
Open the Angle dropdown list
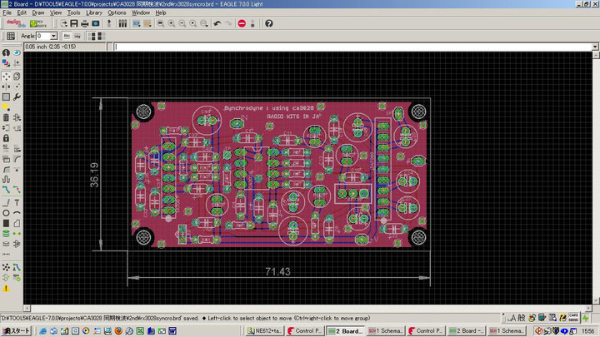coord(53,37)
